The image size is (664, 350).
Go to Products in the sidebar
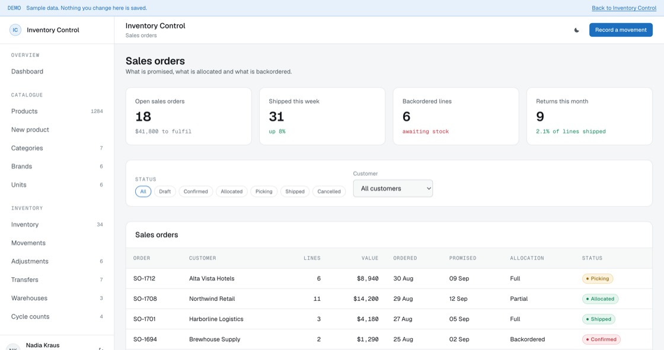tap(57, 111)
